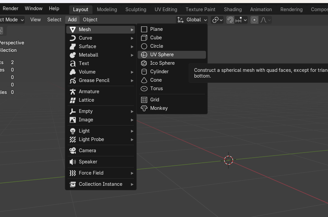Open the Object menu in viewport header
This screenshot has width=328, height=217.
[x=90, y=20]
